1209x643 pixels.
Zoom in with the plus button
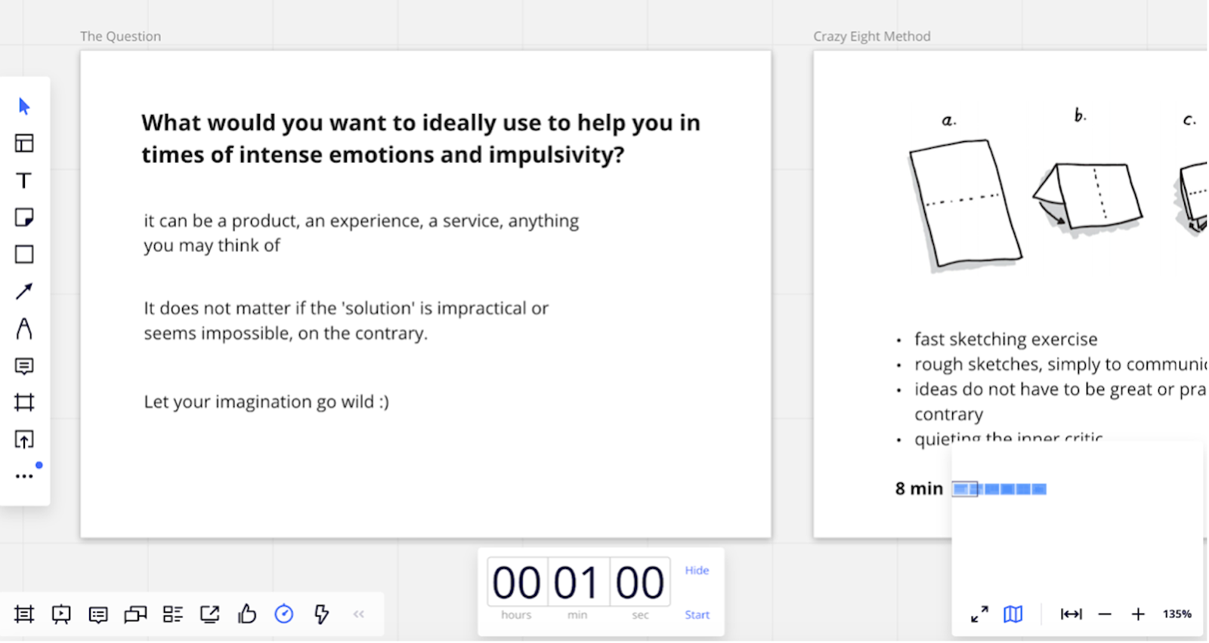[1138, 614]
